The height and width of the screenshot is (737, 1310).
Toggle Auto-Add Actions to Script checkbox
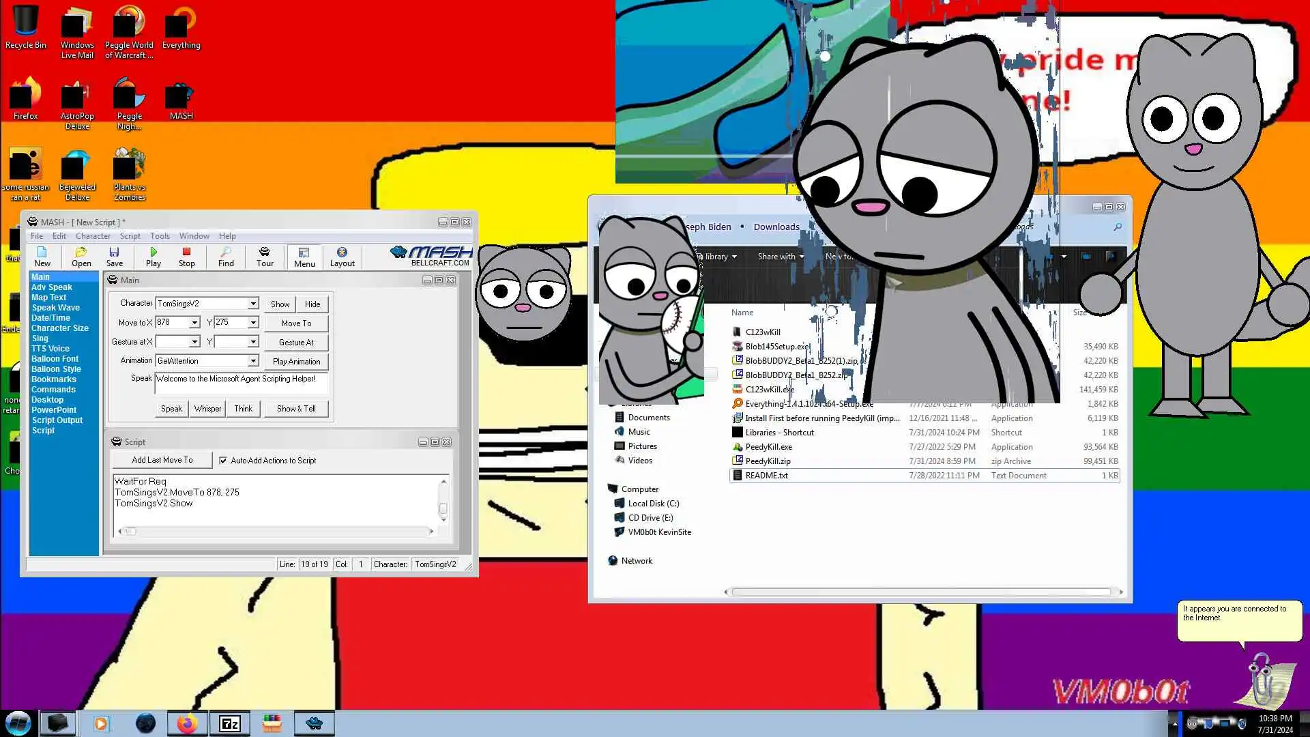pos(223,461)
